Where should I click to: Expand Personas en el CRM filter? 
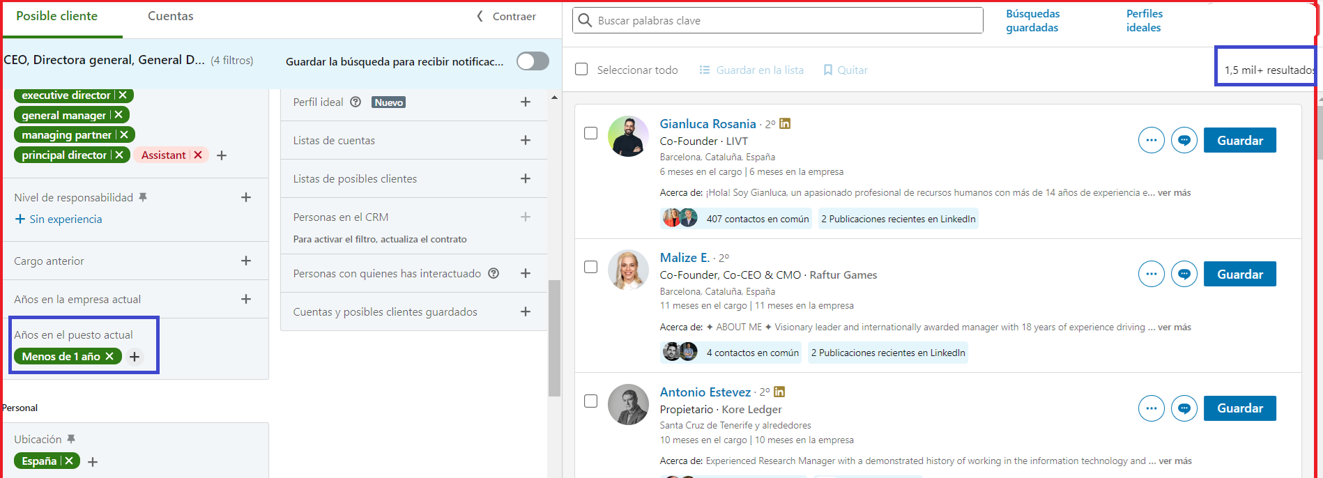click(526, 217)
